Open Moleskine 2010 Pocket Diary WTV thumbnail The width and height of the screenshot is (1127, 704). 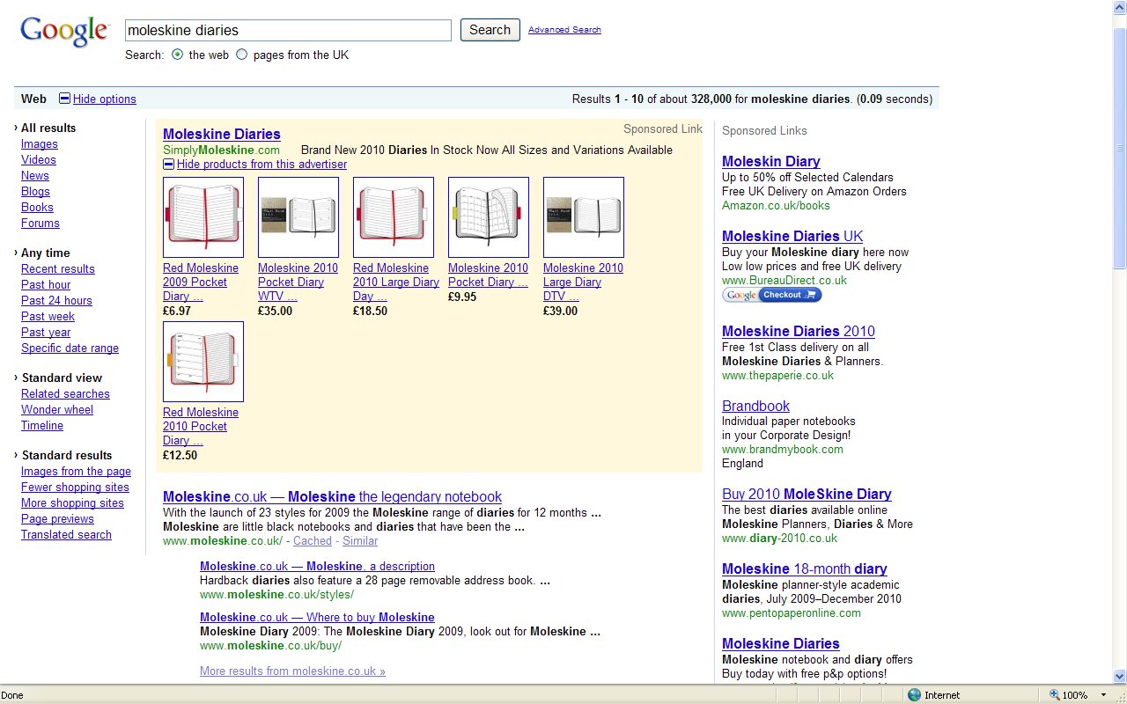298,217
